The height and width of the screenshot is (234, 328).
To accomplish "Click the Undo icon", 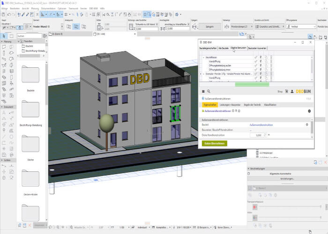I will click(x=9, y=15).
